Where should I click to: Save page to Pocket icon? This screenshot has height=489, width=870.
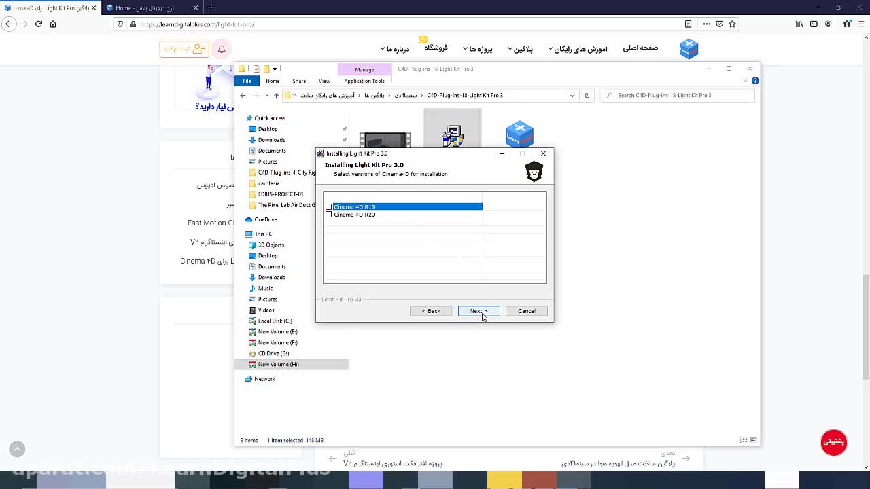point(719,24)
